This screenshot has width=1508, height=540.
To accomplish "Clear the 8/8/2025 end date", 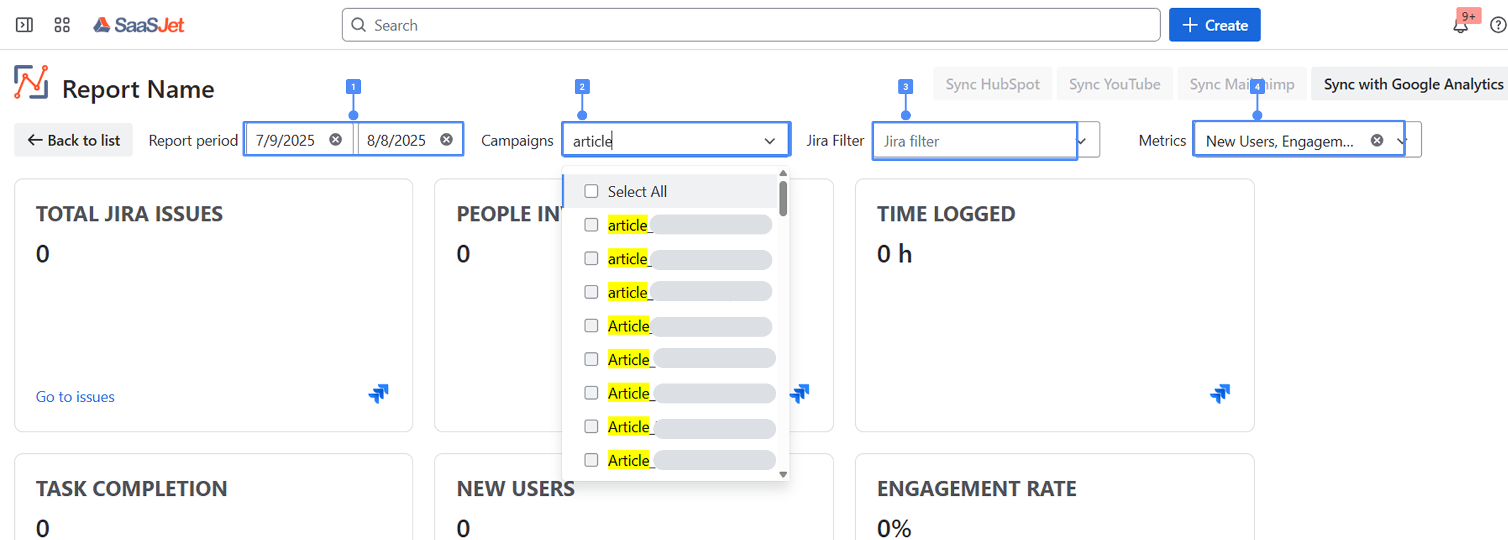I will click(x=446, y=140).
